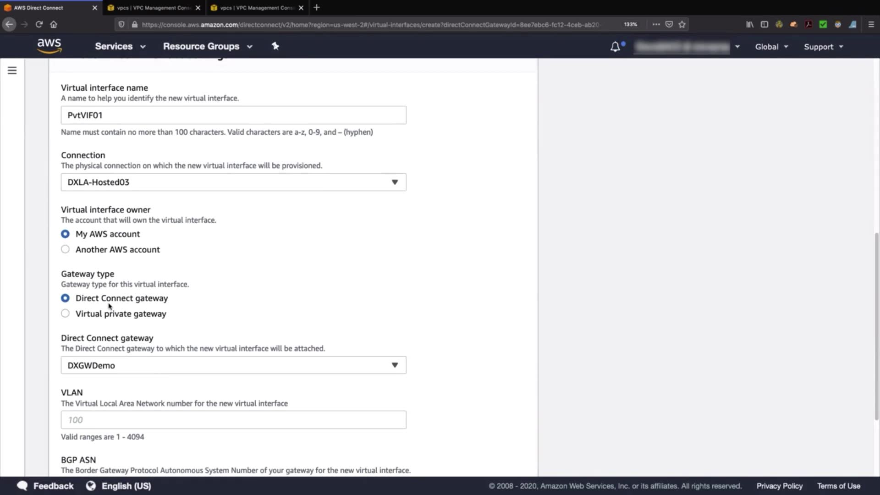Select Another AWS account radio option
880x495 pixels.
tap(66, 249)
